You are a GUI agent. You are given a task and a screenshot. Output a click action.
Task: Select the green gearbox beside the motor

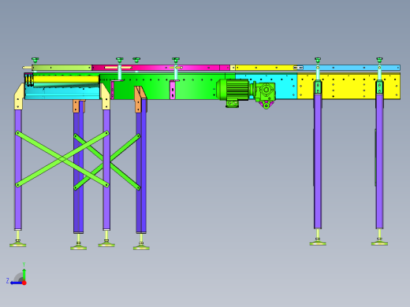tap(265, 91)
